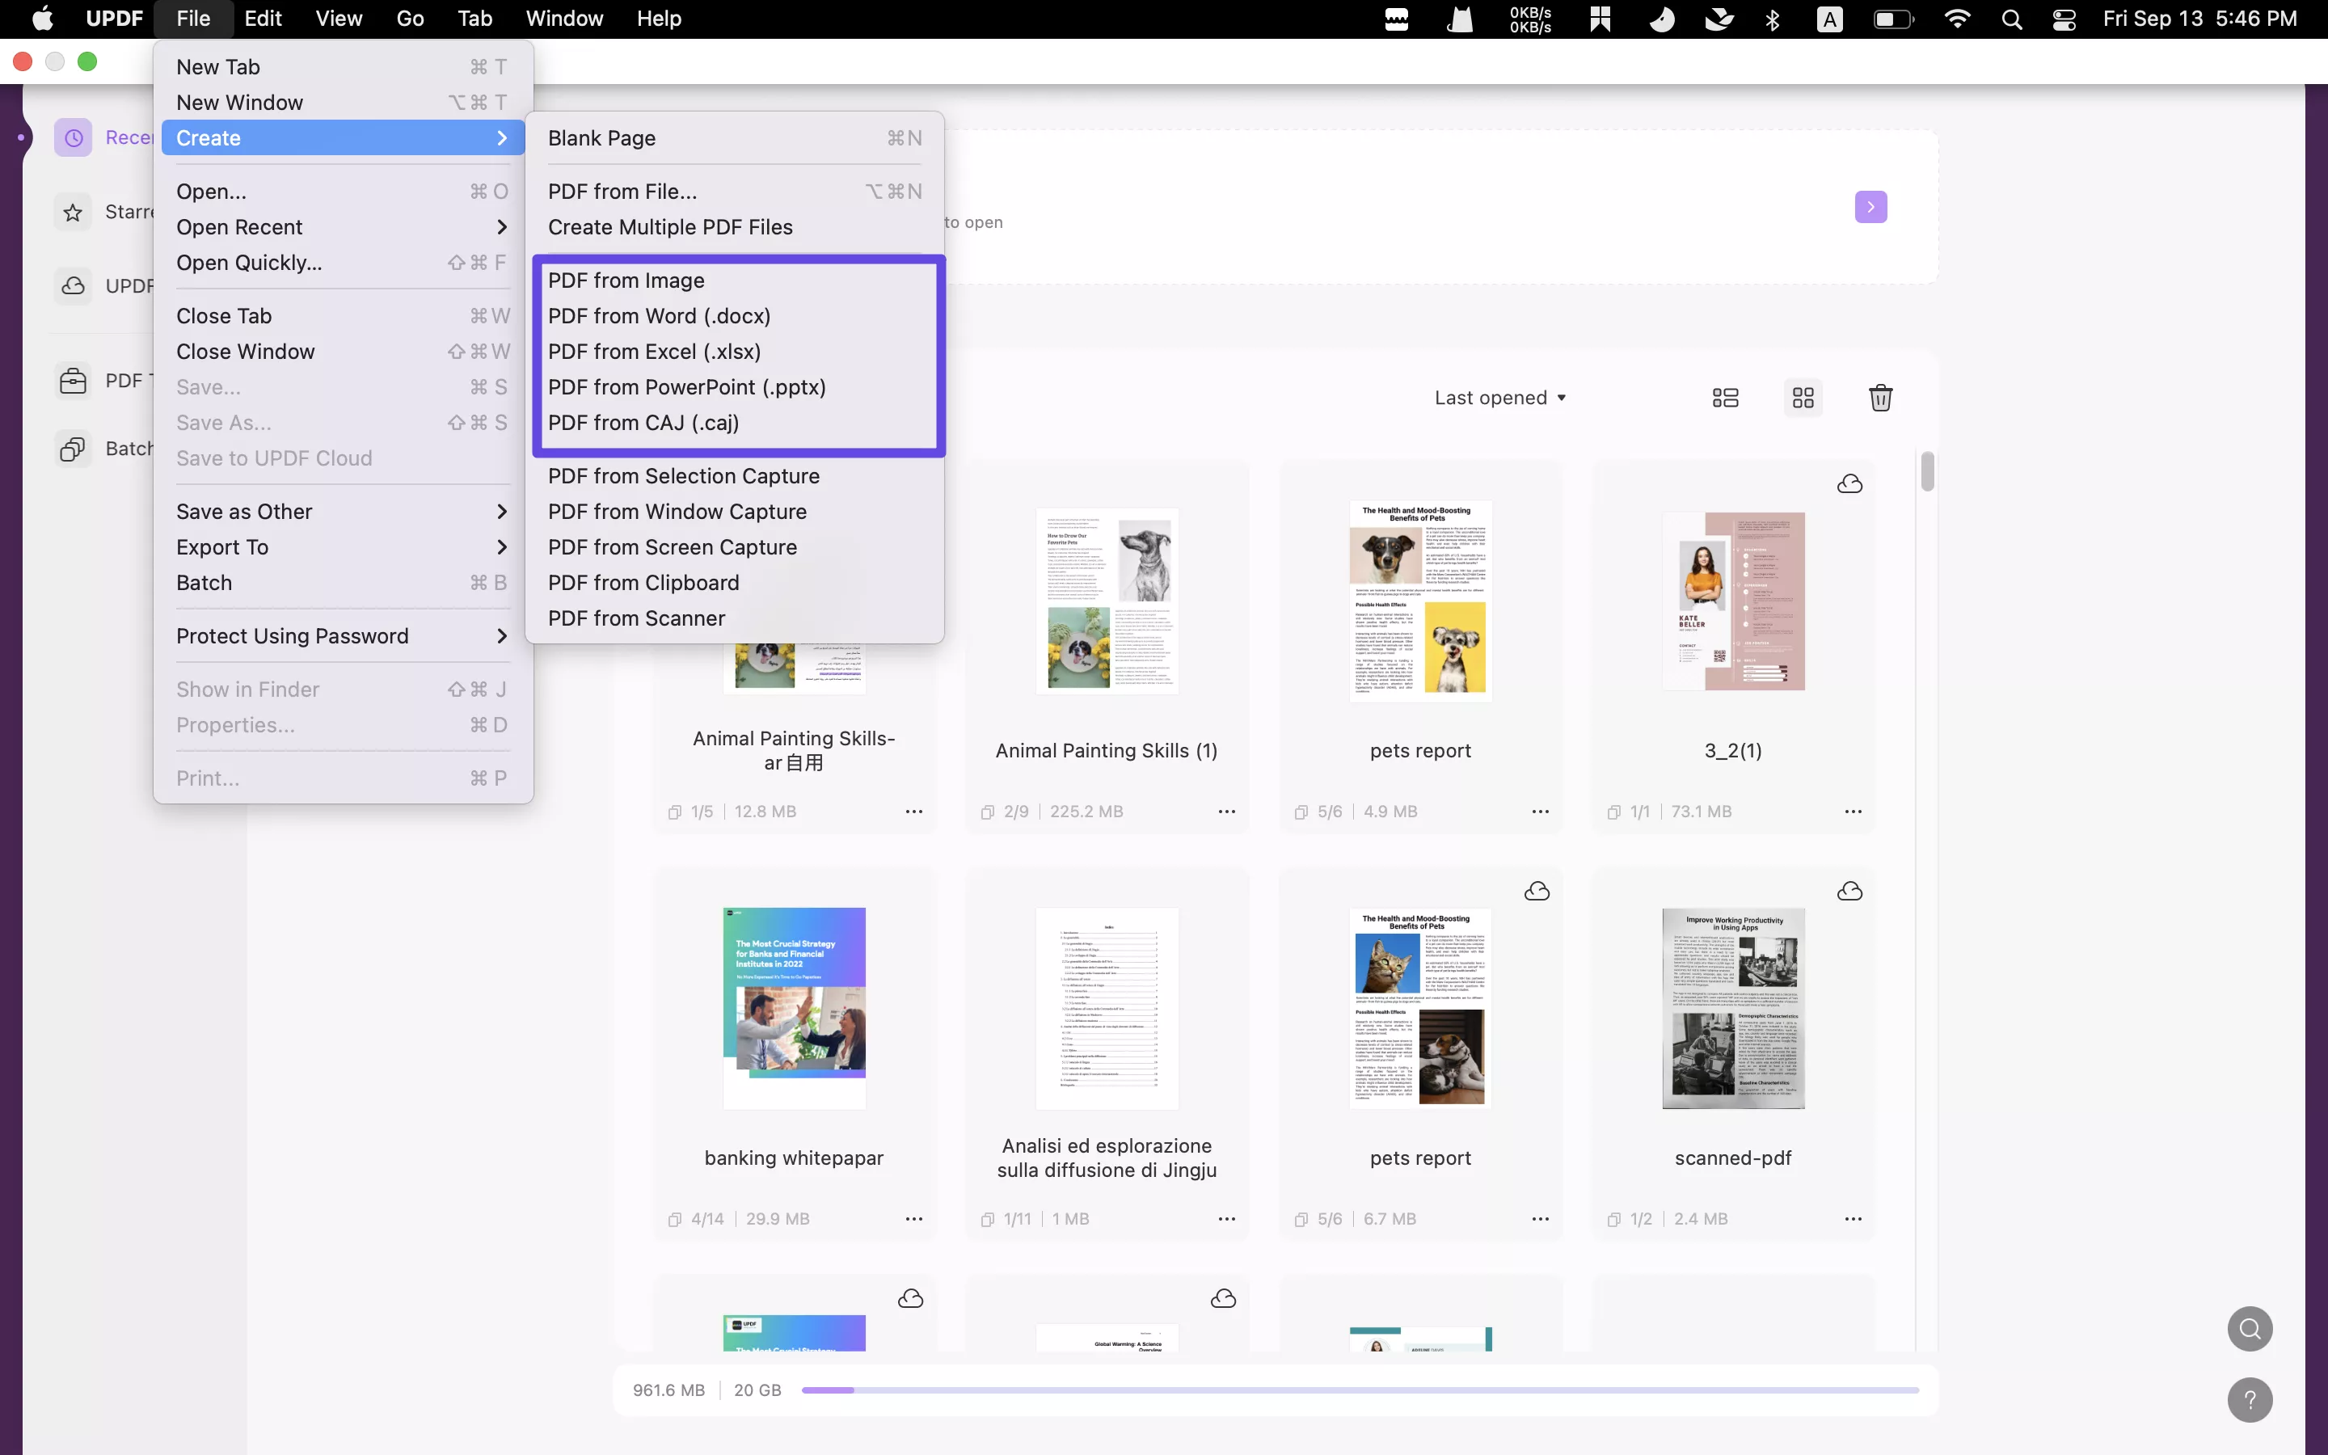The height and width of the screenshot is (1455, 2328).
Task: Open PDF Tools using the toolbox sidebar icon
Action: click(72, 380)
